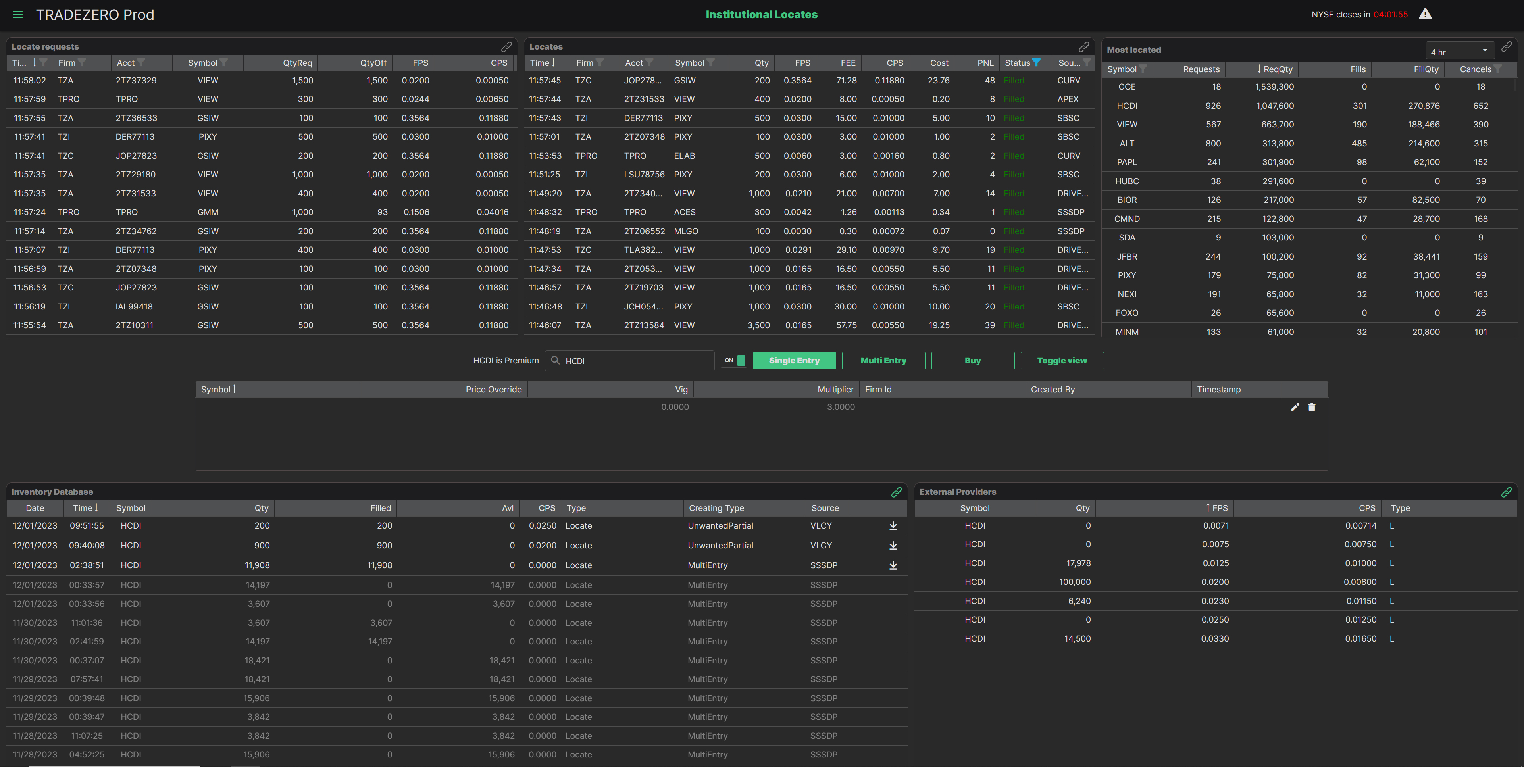The height and width of the screenshot is (767, 1524).
Task: Open the hamburger menu
Action: tap(18, 15)
